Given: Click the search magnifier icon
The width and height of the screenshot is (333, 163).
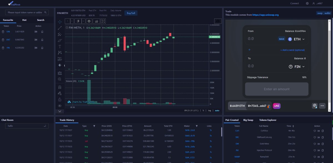Looking at the screenshot, I should coord(46,12).
